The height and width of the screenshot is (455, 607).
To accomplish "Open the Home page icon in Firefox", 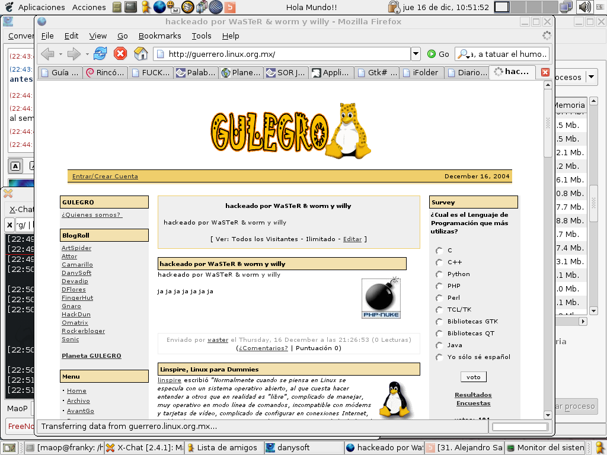I will tap(140, 53).
